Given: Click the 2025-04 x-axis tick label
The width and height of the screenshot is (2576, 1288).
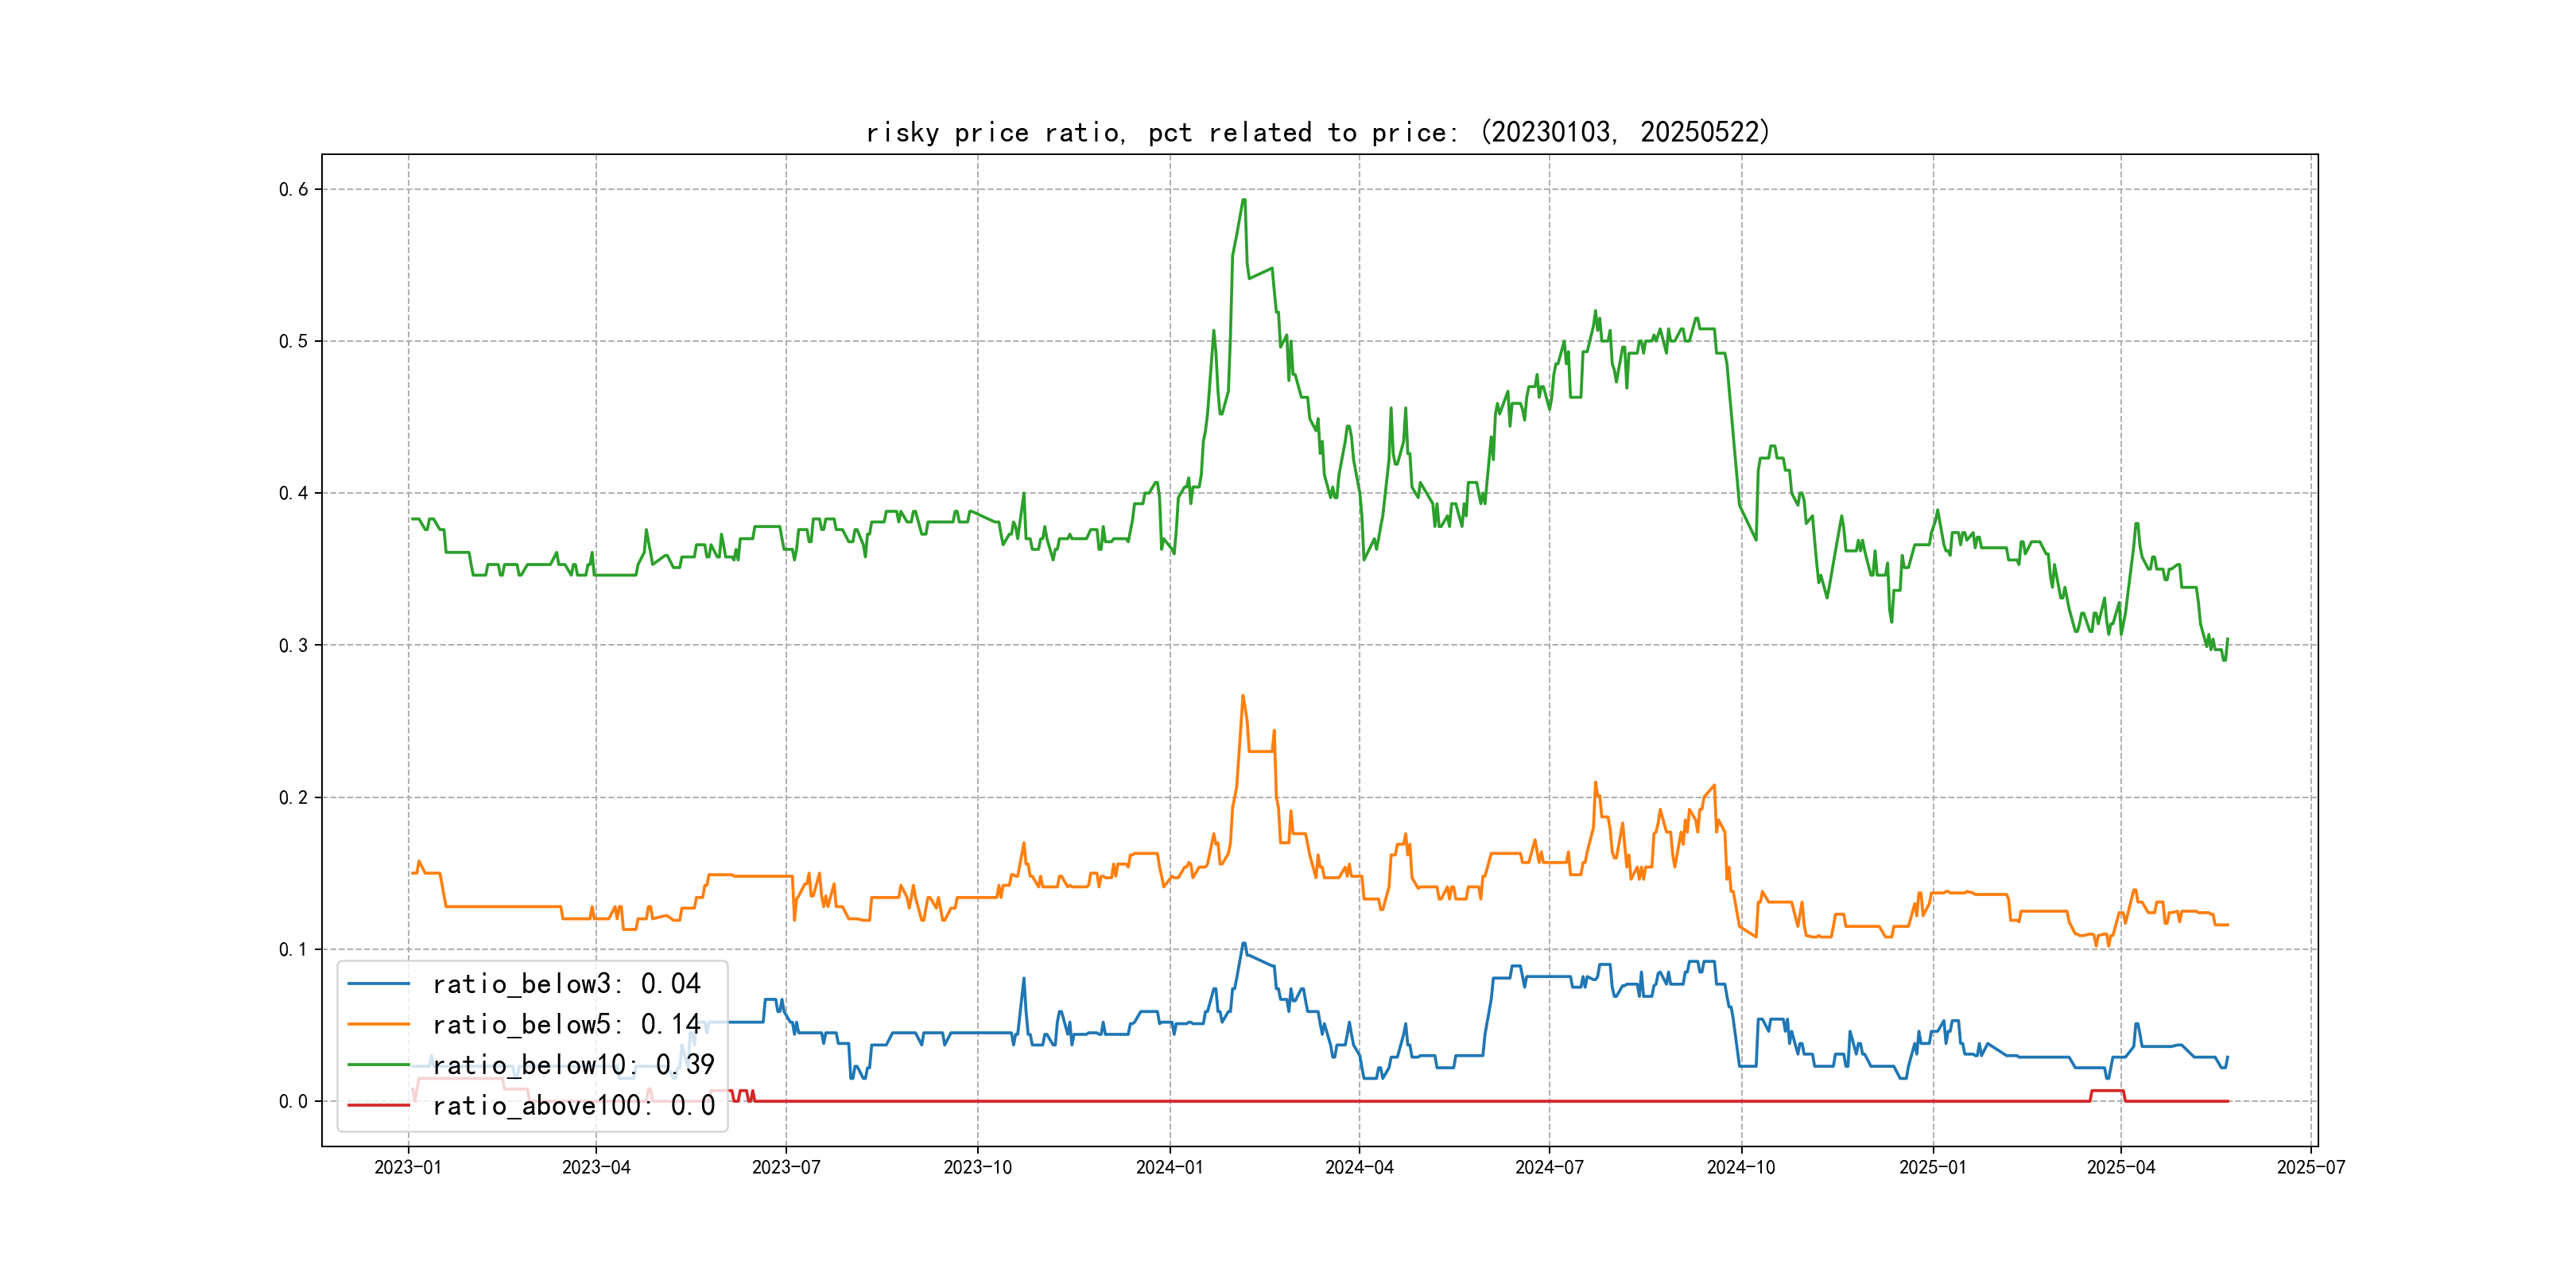Looking at the screenshot, I should (2121, 1168).
